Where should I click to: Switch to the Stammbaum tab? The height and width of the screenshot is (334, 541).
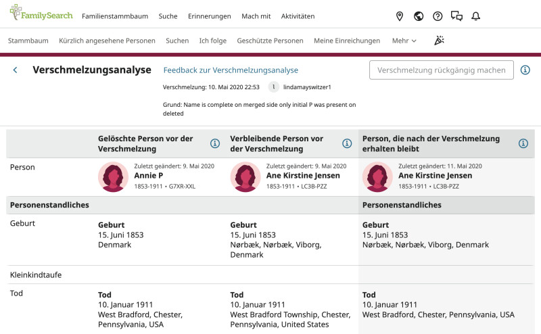[x=28, y=41]
